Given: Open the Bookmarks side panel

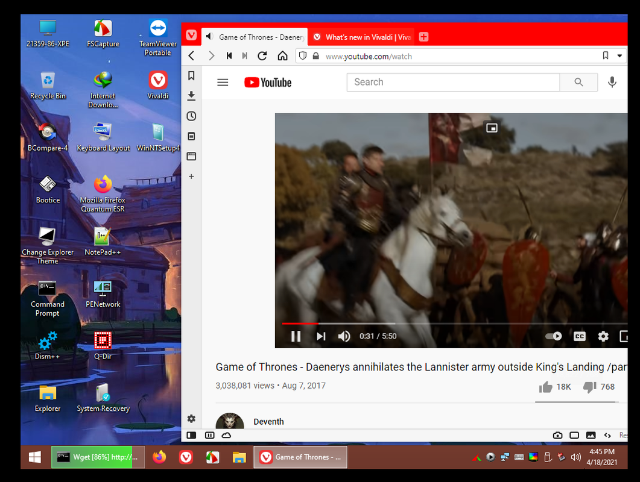Looking at the screenshot, I should [x=191, y=75].
